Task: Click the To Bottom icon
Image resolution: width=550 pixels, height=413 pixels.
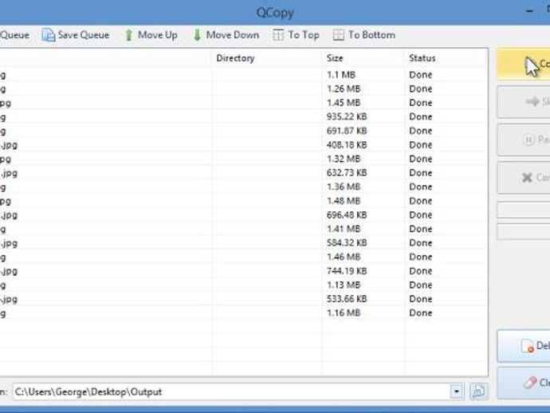Action: 338,35
